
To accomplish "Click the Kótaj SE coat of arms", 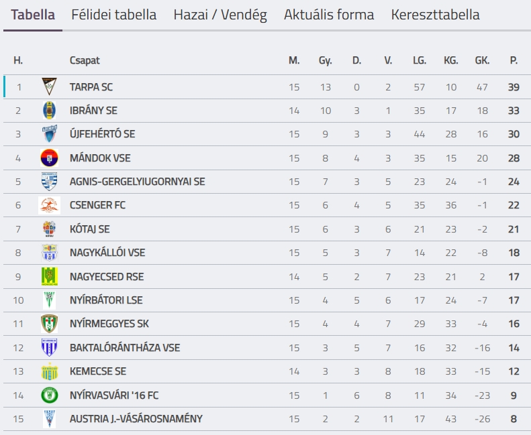I will pyautogui.click(x=49, y=229).
